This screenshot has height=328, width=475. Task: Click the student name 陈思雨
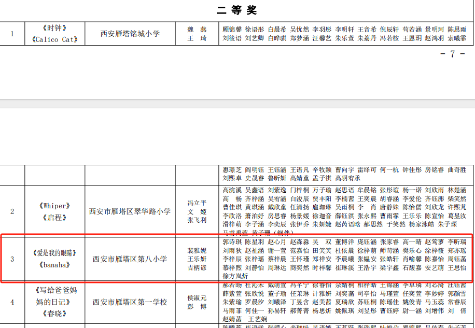(x=457, y=30)
